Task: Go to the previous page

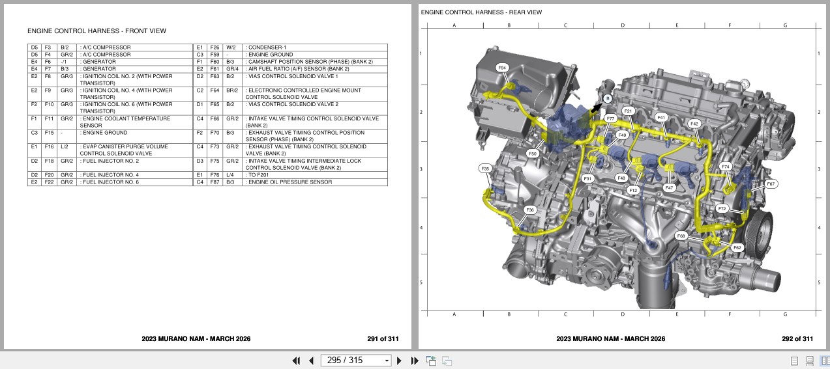Action: pyautogui.click(x=311, y=361)
